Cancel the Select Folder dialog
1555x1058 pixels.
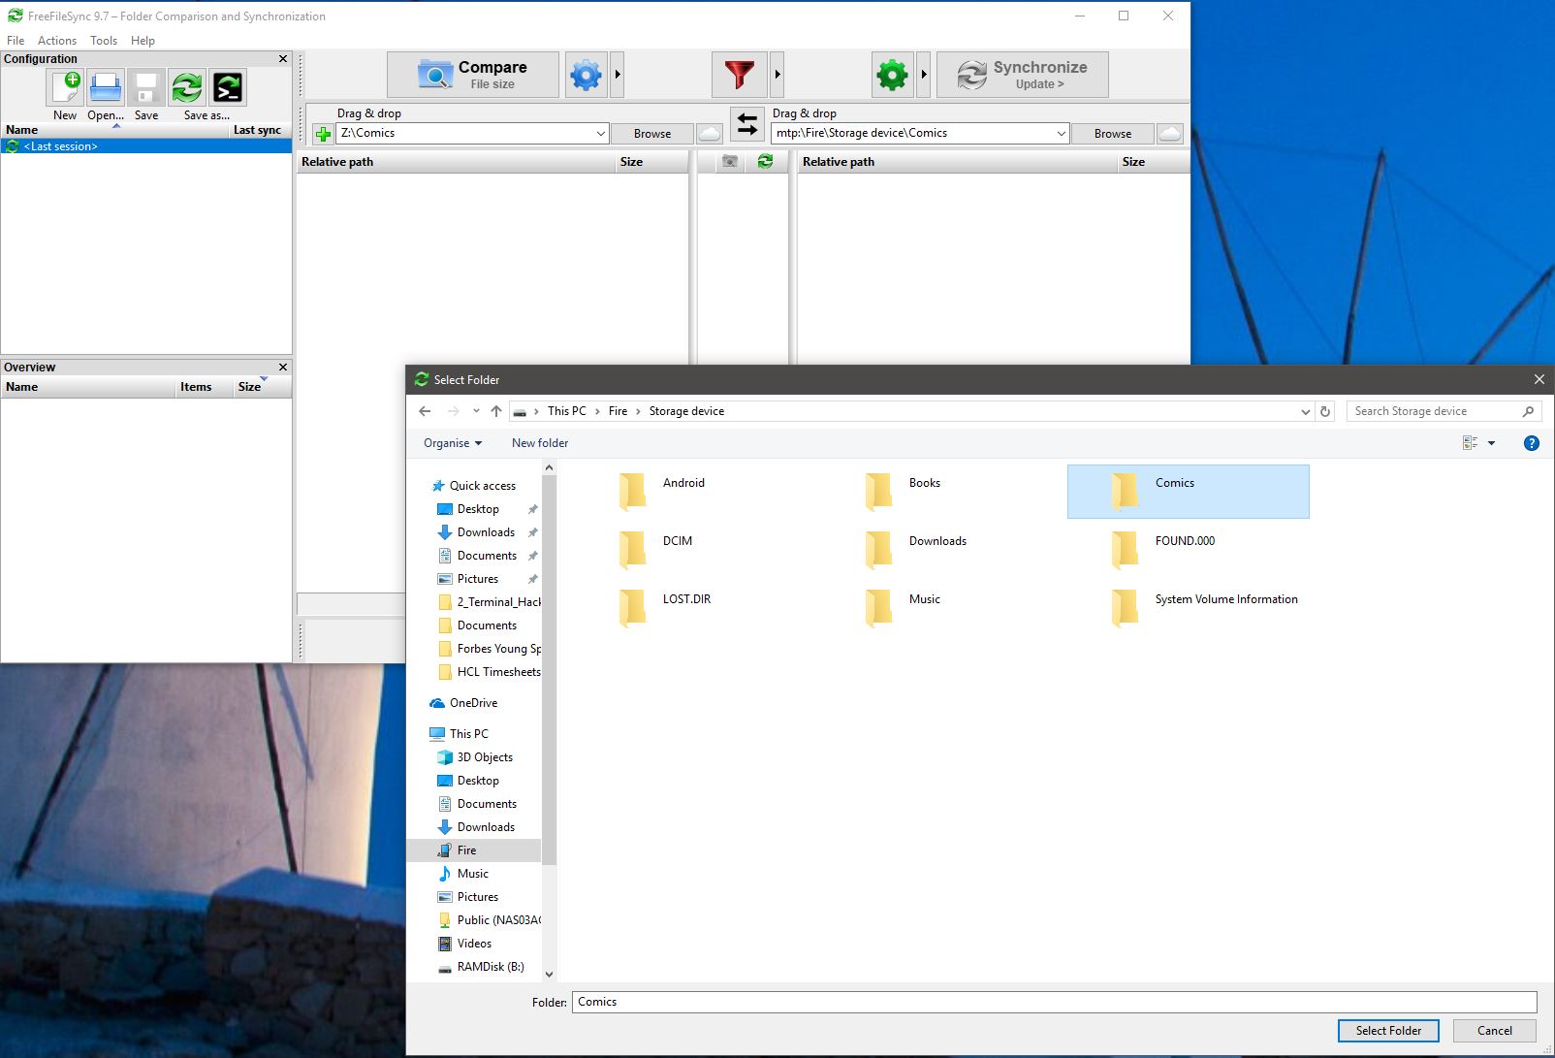coord(1495,1031)
